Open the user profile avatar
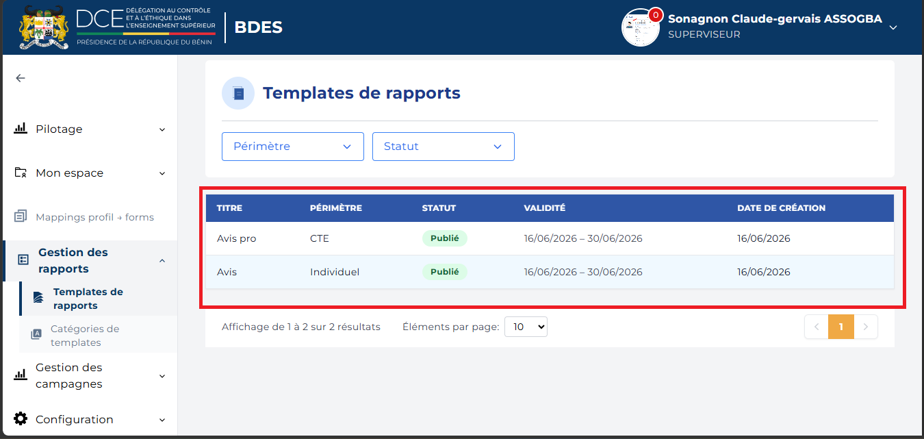The image size is (924, 439). pyautogui.click(x=640, y=27)
